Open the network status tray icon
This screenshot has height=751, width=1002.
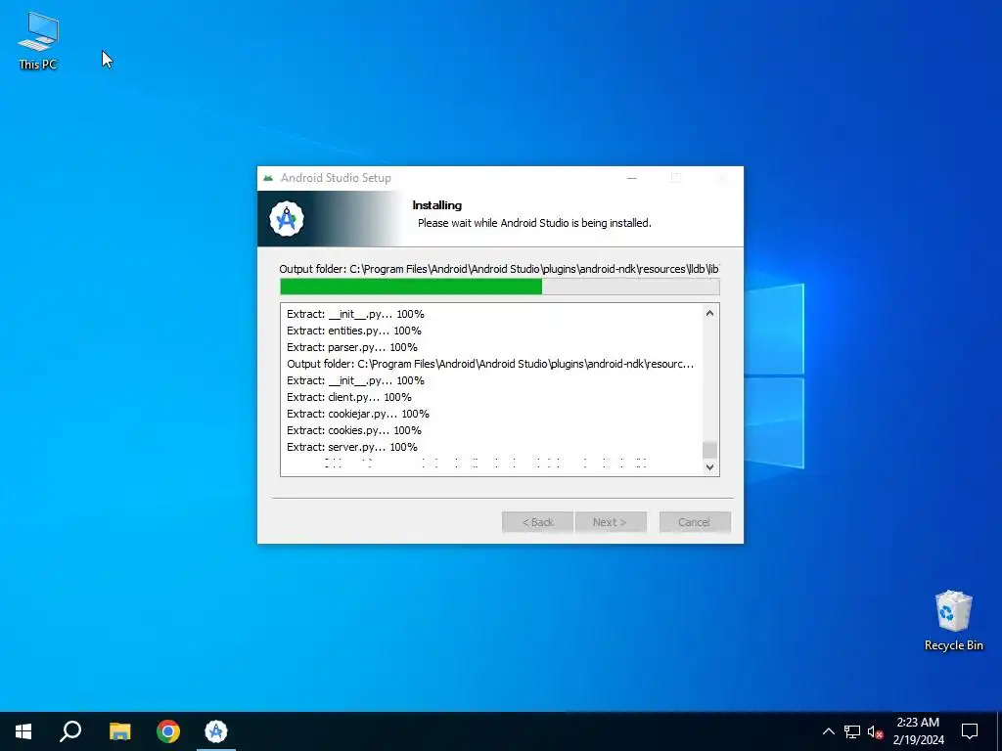[852, 731]
